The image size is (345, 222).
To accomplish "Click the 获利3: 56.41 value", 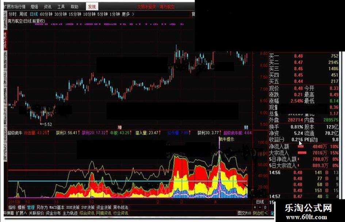I will click(x=68, y=133).
